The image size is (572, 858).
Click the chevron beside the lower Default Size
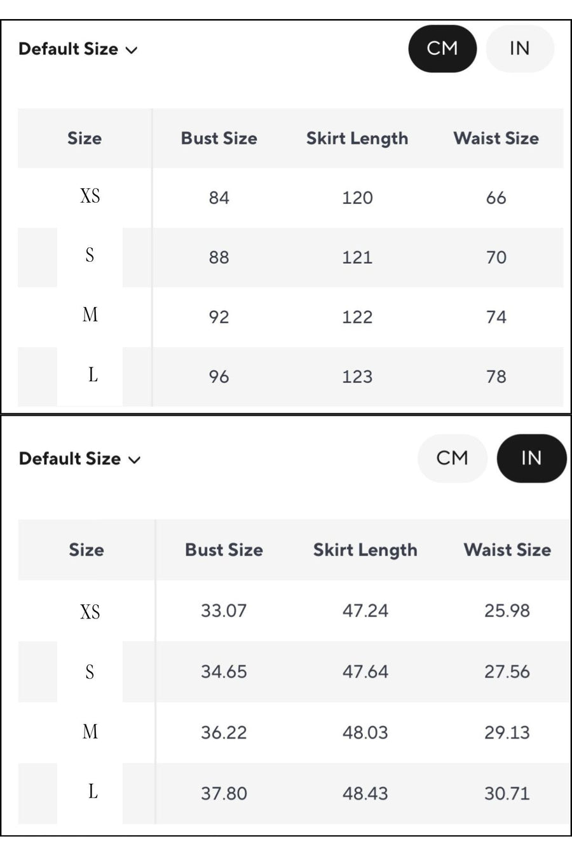pos(134,460)
